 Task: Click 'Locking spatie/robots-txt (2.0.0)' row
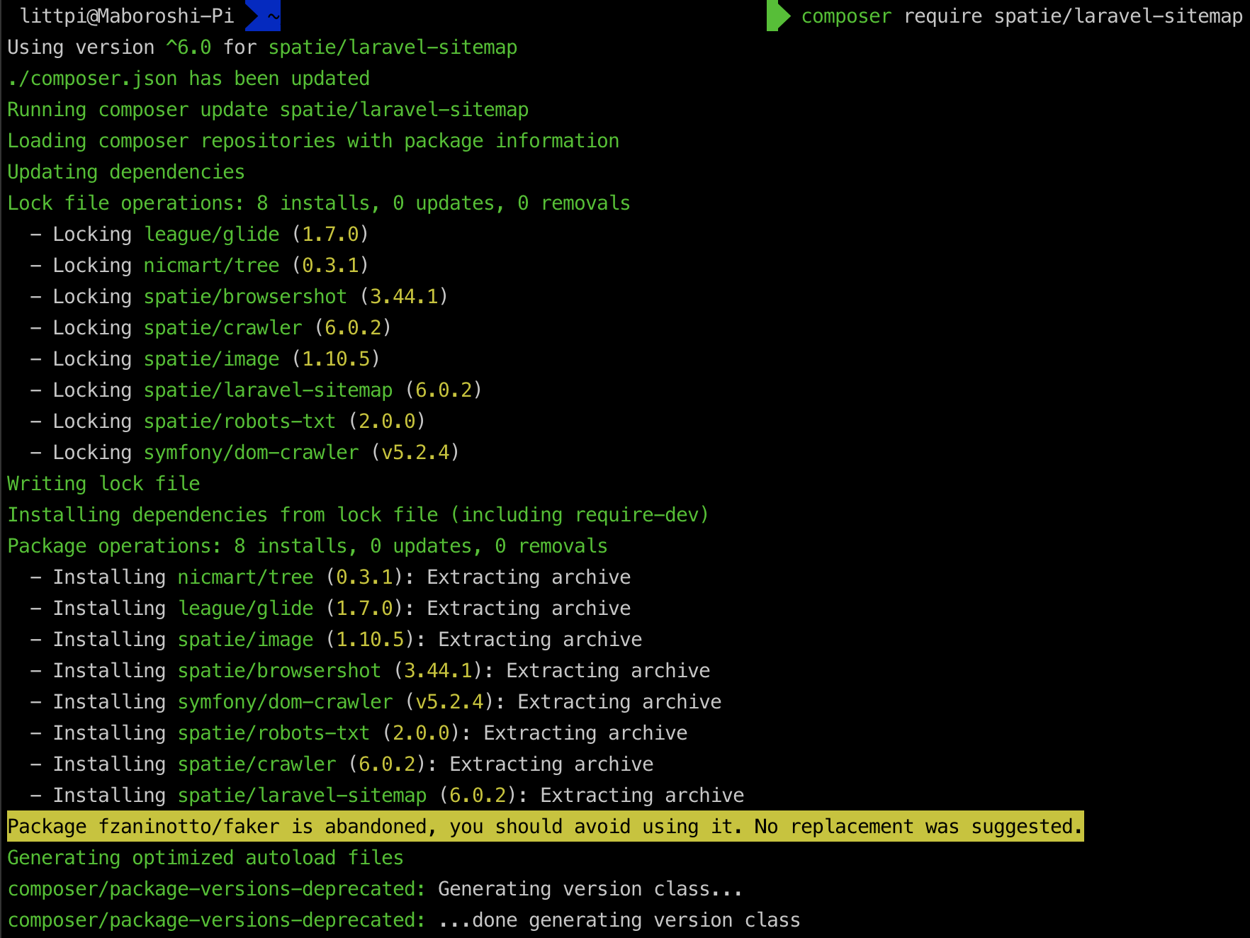coord(227,422)
